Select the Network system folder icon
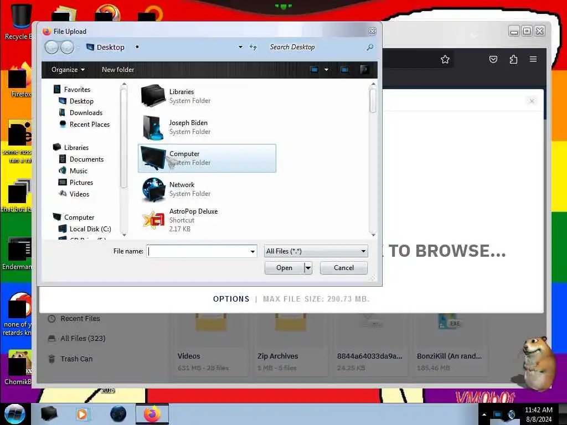Image resolution: width=567 pixels, height=425 pixels. point(153,189)
